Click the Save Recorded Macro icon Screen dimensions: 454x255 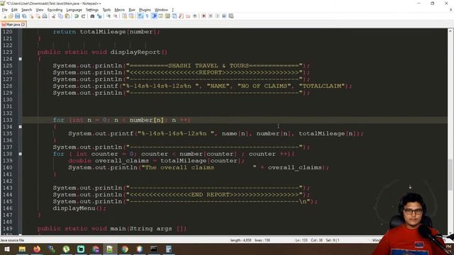click(x=231, y=16)
